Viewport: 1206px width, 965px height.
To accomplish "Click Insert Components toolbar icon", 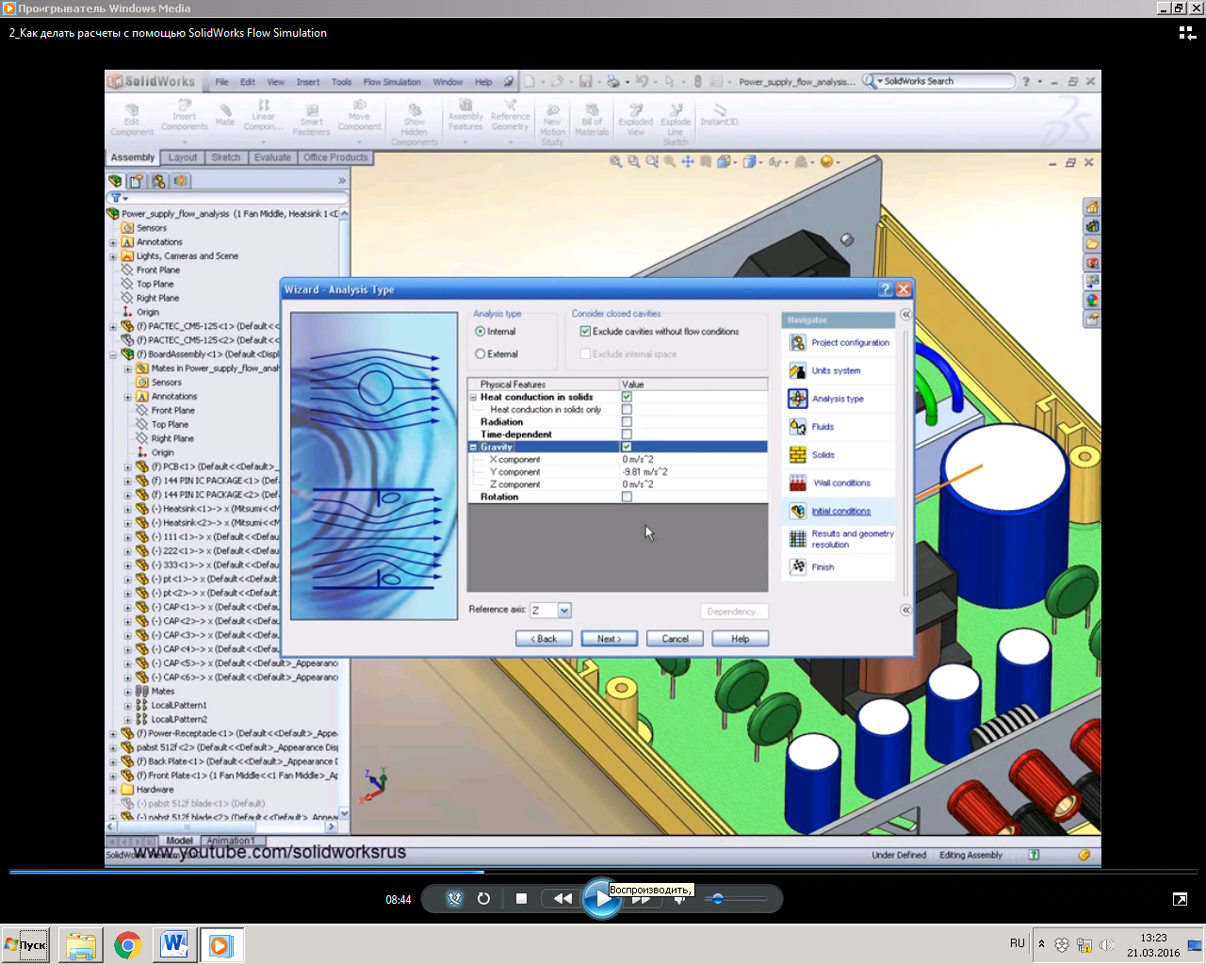I will (x=185, y=116).
